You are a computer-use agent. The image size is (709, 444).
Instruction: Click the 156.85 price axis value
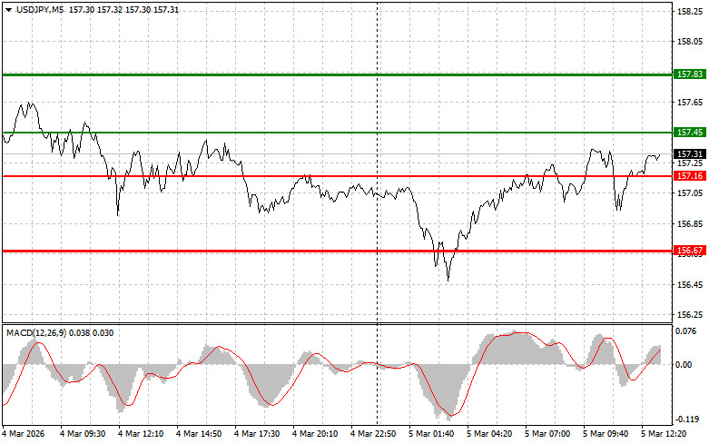[x=690, y=224]
